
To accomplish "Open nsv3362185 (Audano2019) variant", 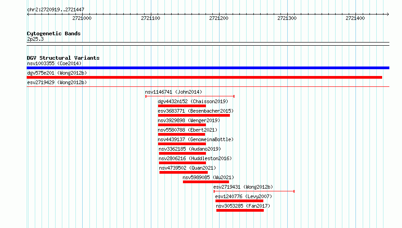I will (x=190, y=149).
